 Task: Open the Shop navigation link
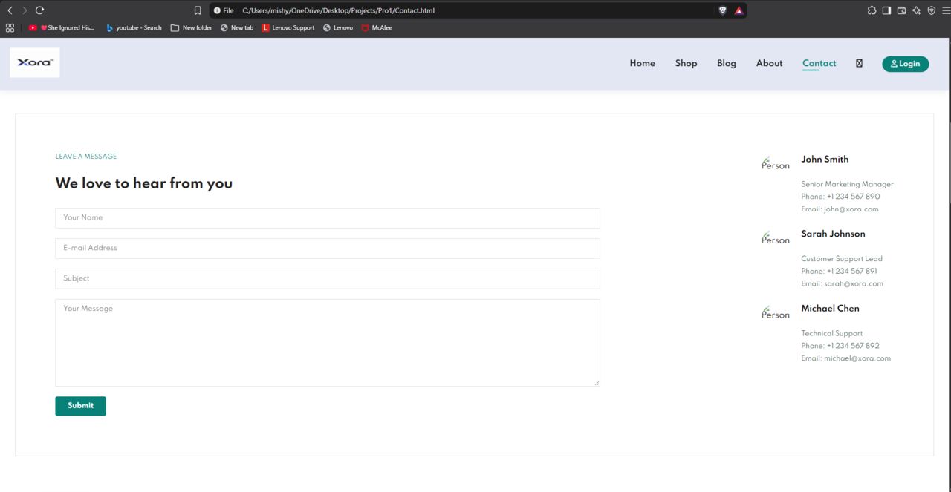[686, 63]
